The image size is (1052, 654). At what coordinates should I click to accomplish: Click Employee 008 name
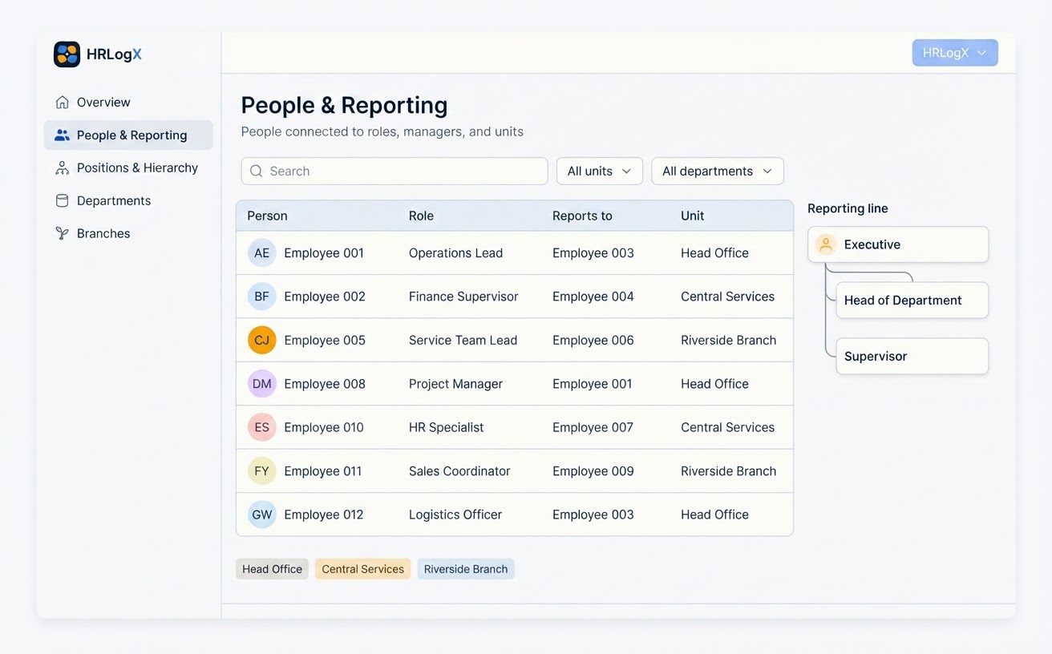tap(325, 384)
